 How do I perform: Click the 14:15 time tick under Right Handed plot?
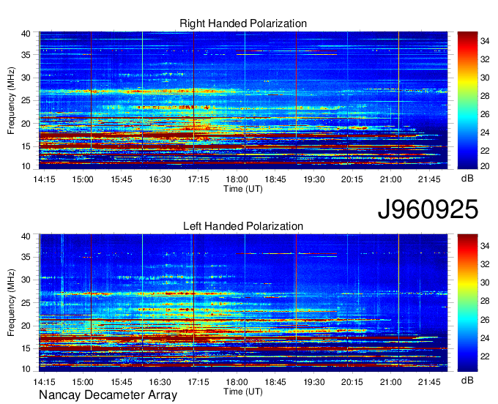pos(44,179)
